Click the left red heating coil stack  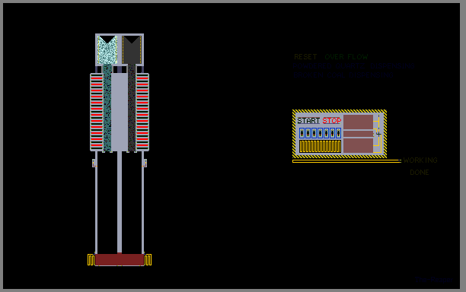[x=97, y=113]
